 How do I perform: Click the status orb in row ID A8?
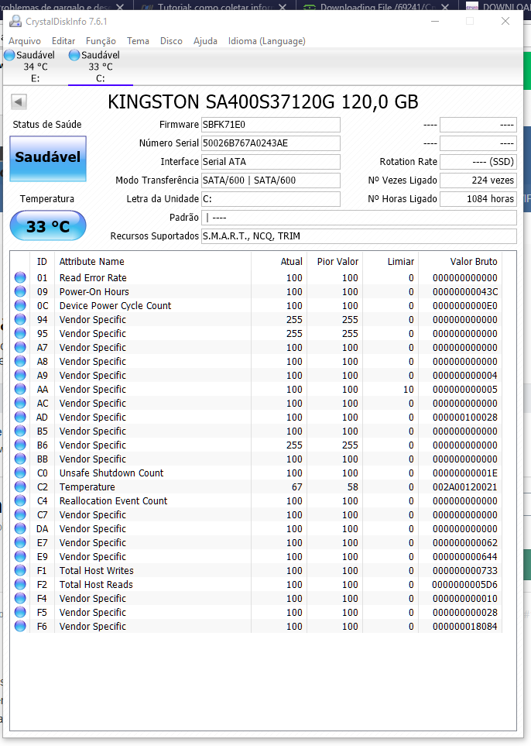click(x=20, y=361)
